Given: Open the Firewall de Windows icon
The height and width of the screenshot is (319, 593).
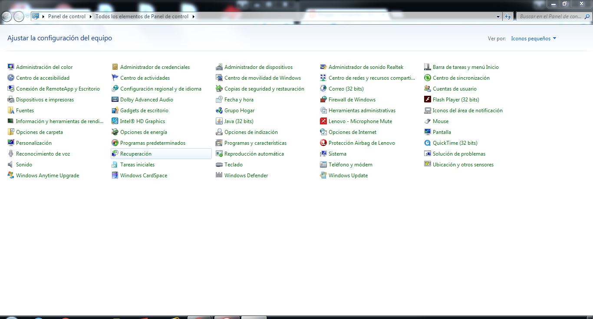Looking at the screenshot, I should tap(323, 99).
